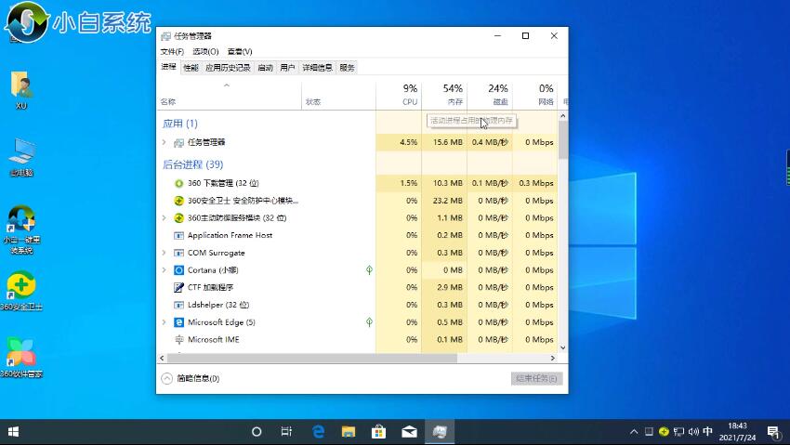This screenshot has width=790, height=445.
Task: Click the Microsoft Edge taskbar icon
Action: (318, 432)
